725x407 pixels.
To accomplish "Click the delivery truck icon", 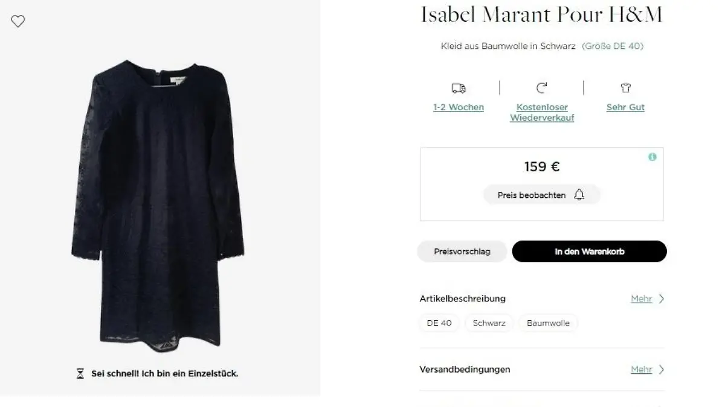I will pyautogui.click(x=459, y=89).
